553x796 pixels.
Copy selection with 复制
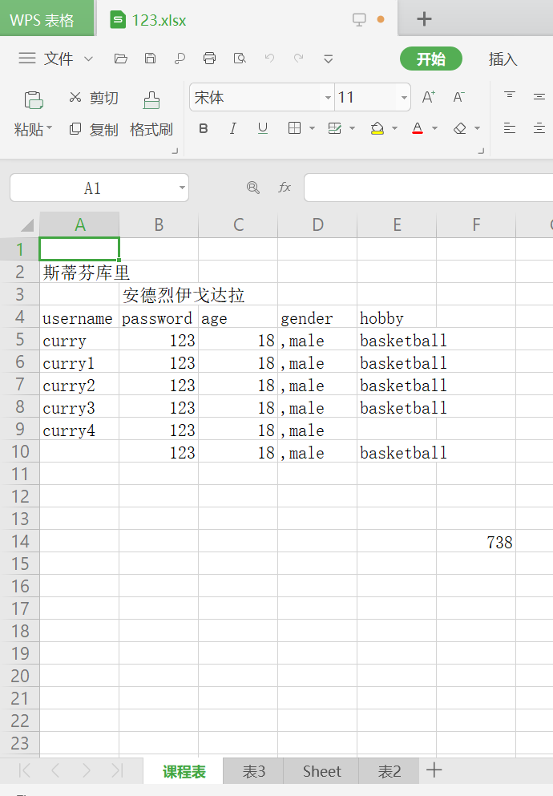pyautogui.click(x=95, y=129)
